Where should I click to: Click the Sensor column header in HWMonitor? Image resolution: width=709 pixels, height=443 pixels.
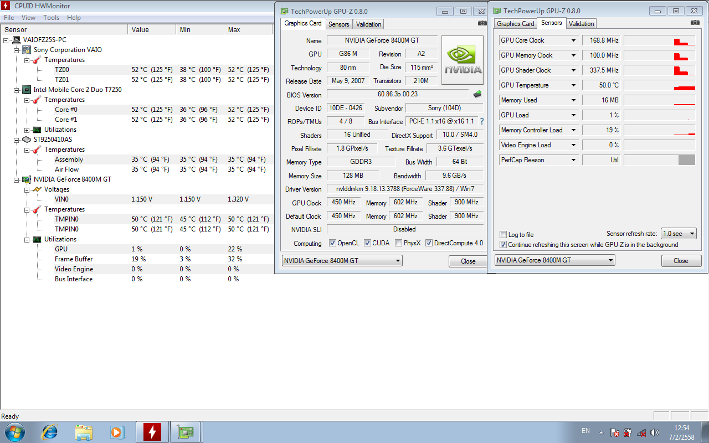click(x=64, y=29)
